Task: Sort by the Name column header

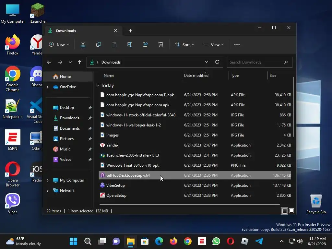Action: pyautogui.click(x=109, y=75)
